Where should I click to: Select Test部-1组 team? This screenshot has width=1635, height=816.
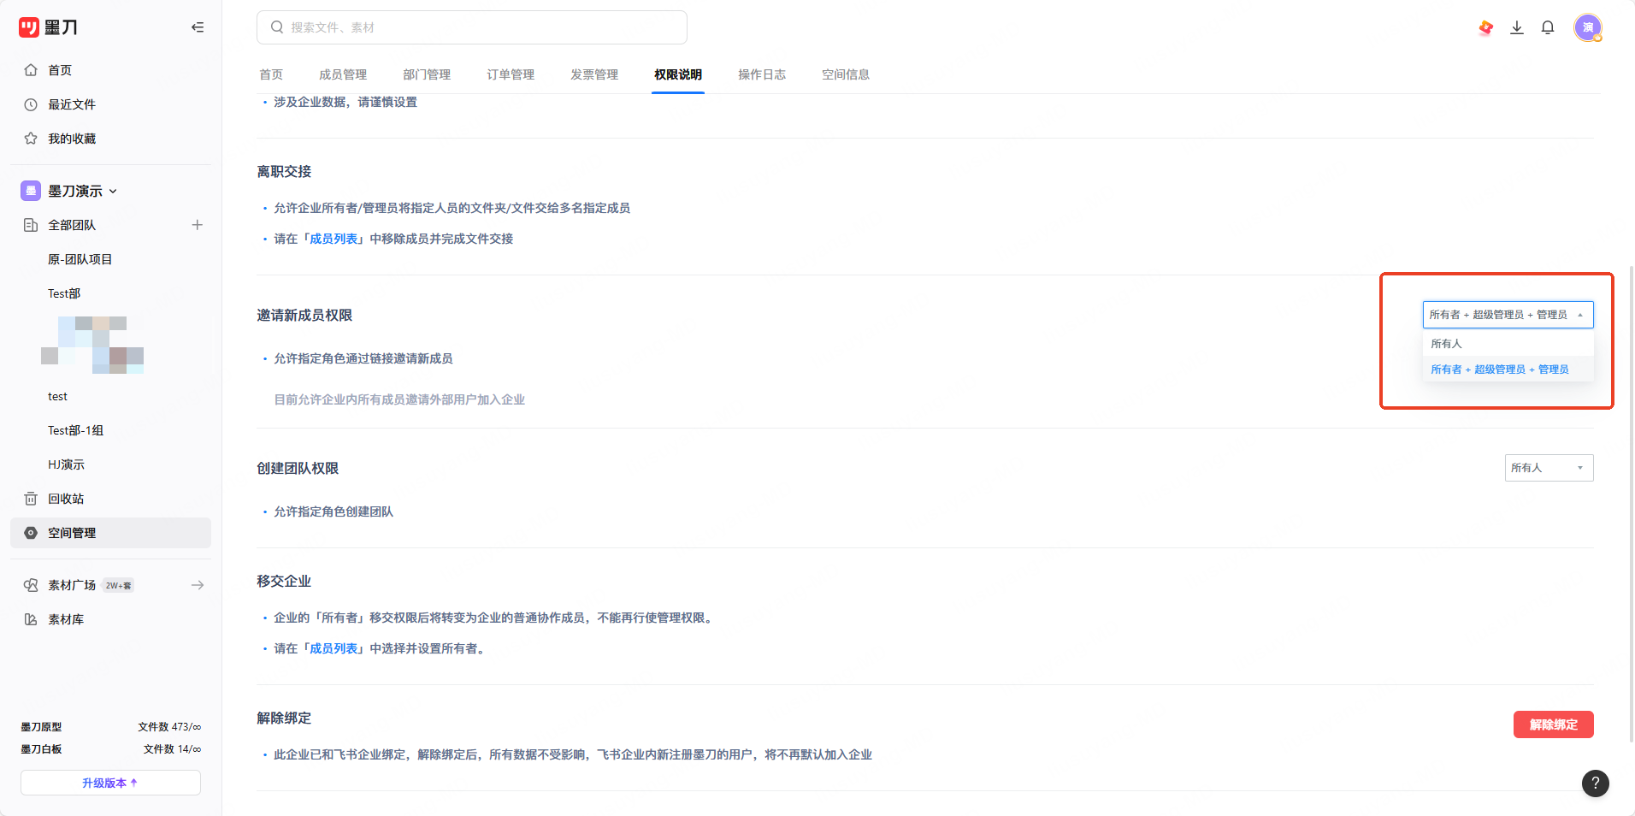click(x=75, y=430)
